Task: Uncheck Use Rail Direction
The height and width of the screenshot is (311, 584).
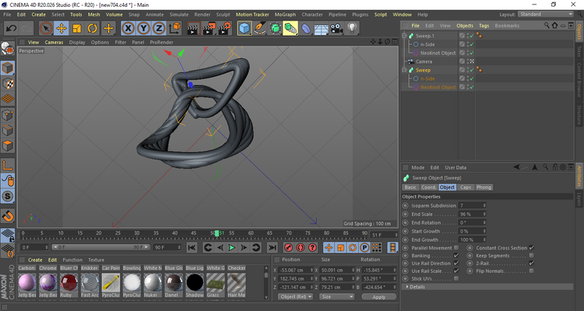Action: [456, 263]
